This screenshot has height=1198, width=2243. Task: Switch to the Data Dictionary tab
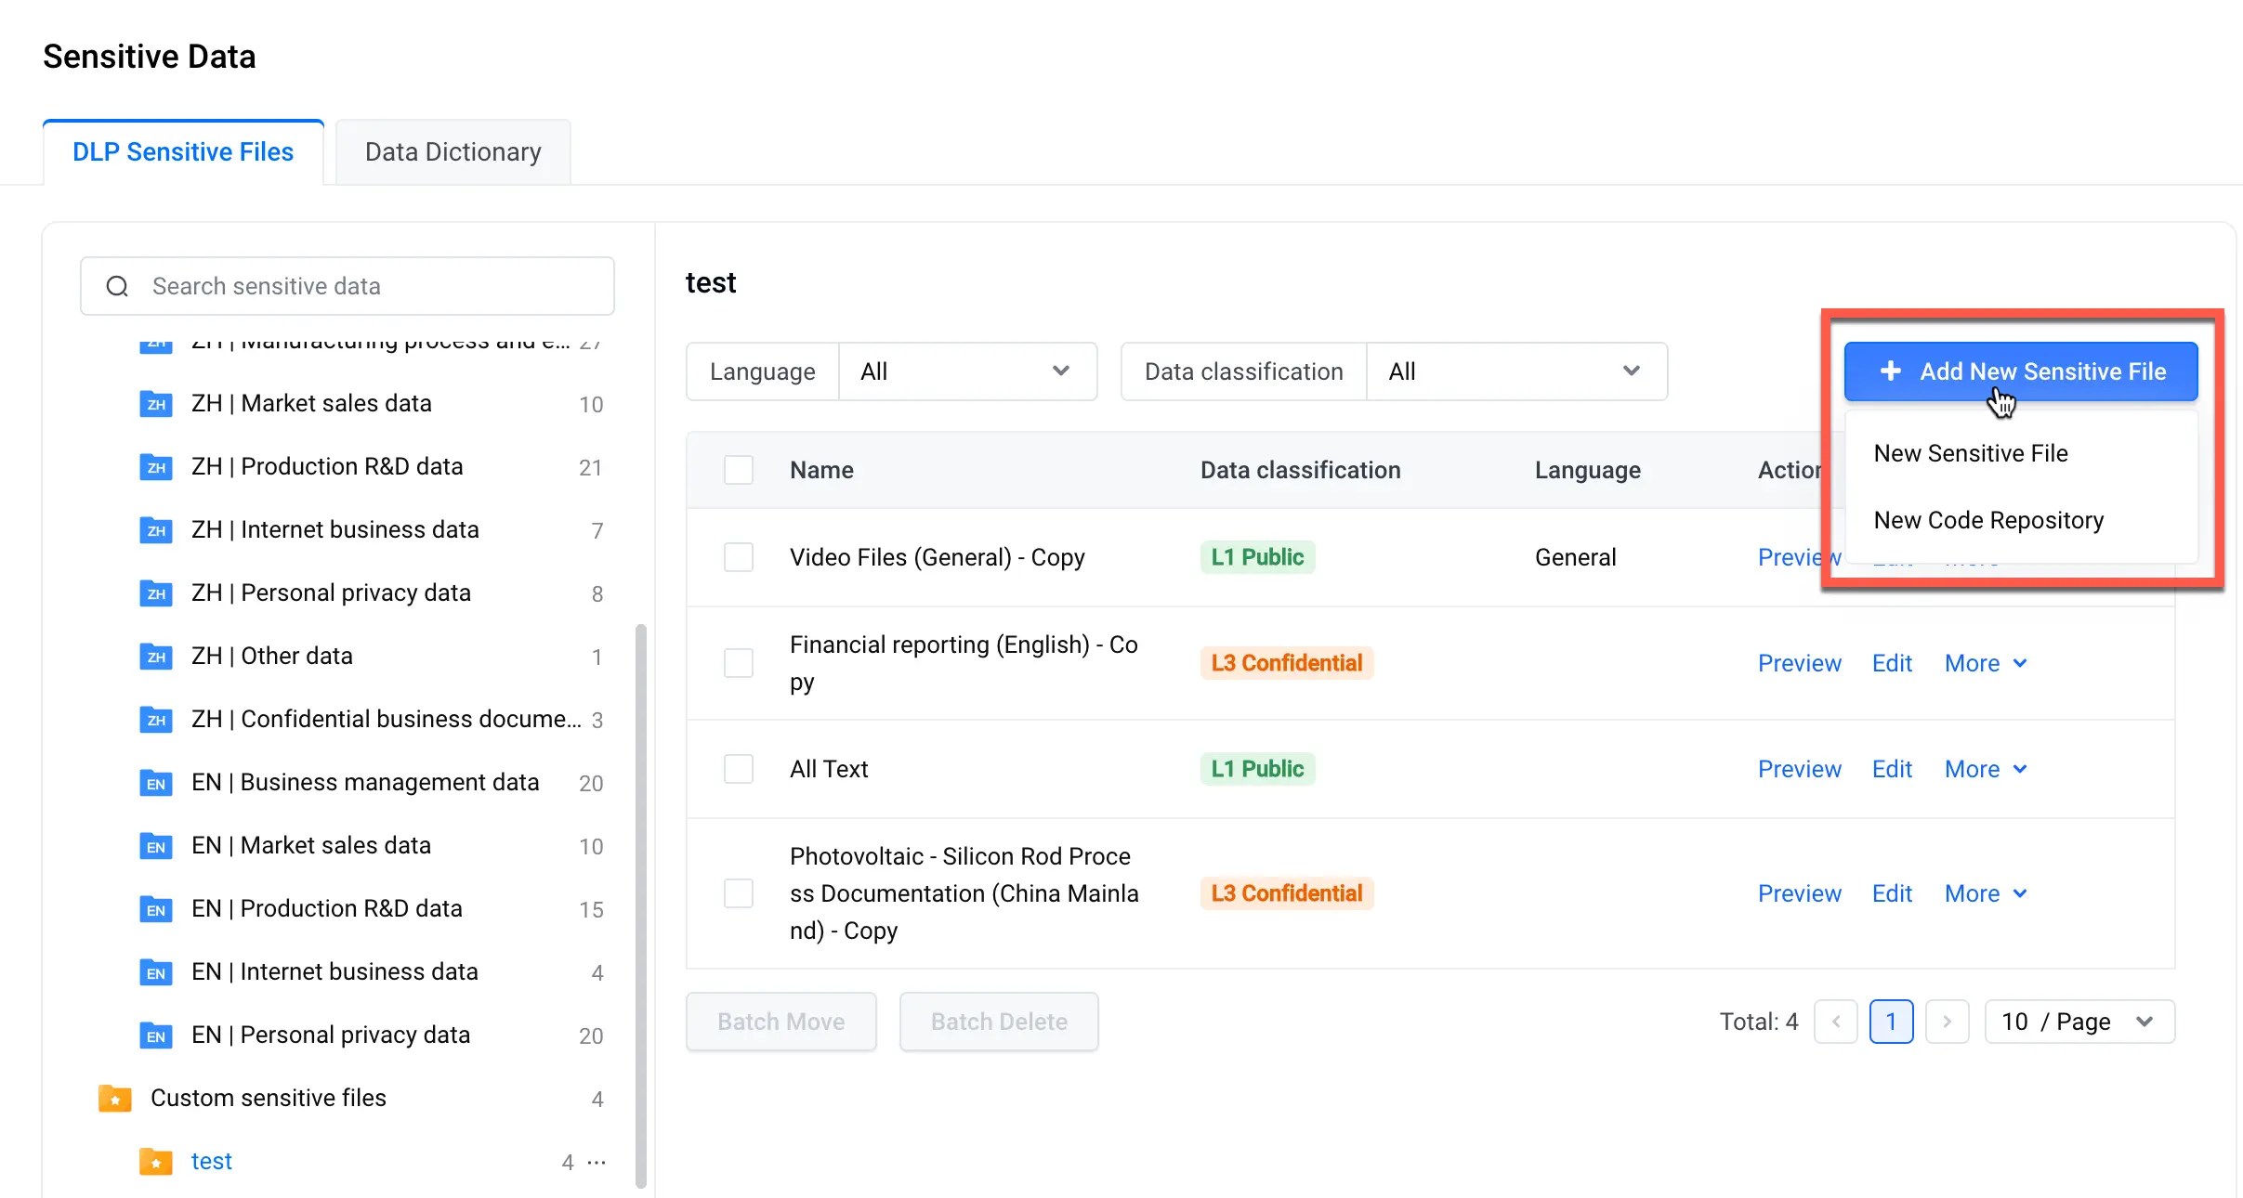click(453, 151)
